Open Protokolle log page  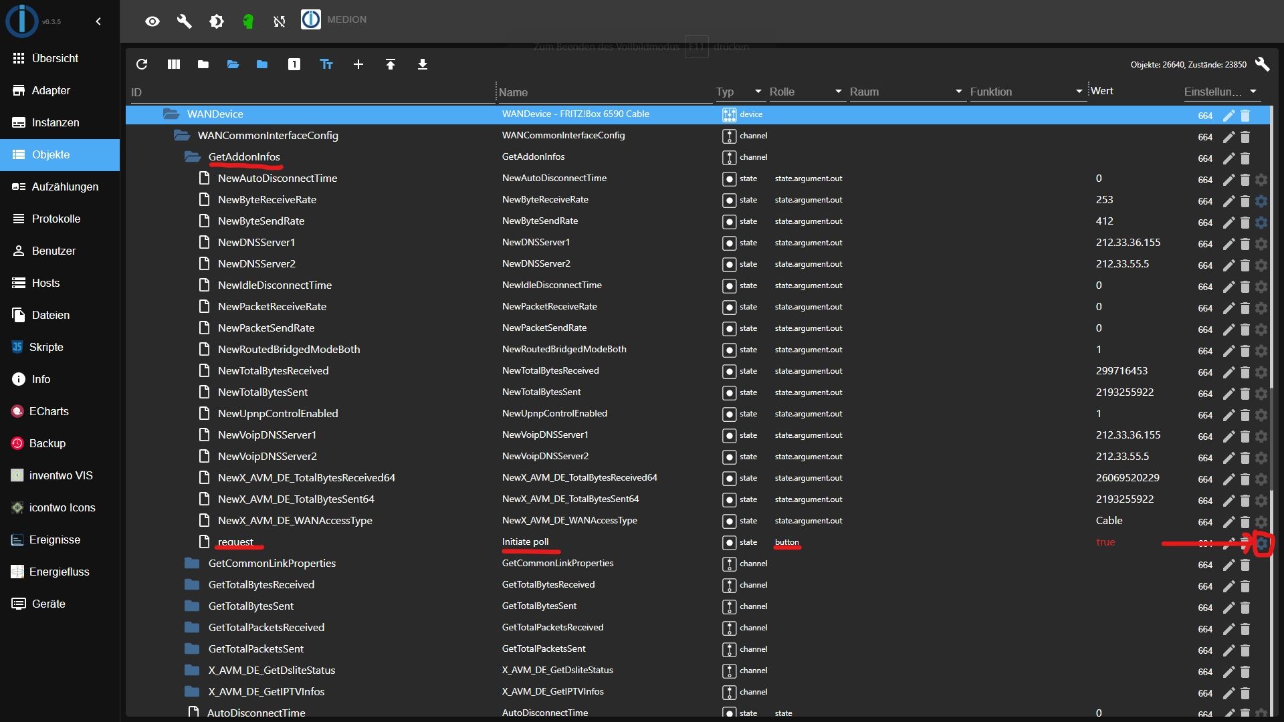pos(60,219)
